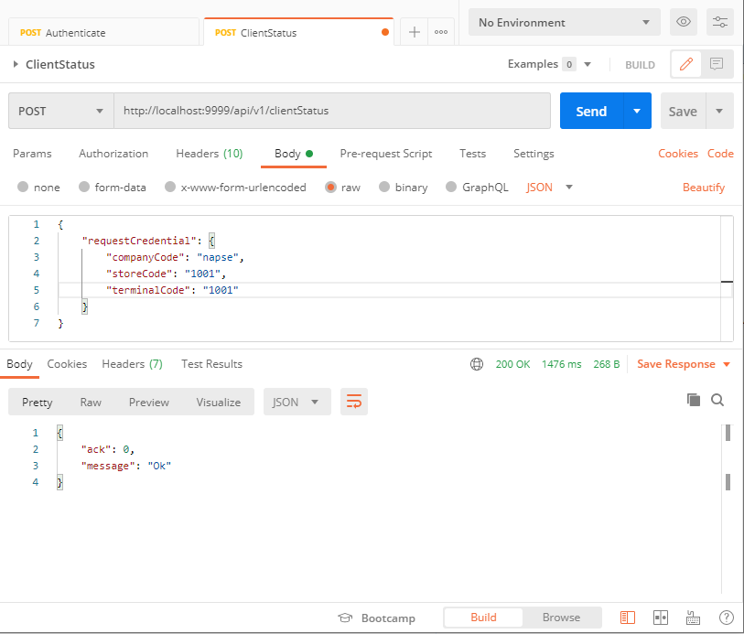Open response Headers (7) tab
Image resolution: width=744 pixels, height=634 pixels.
pos(132,364)
